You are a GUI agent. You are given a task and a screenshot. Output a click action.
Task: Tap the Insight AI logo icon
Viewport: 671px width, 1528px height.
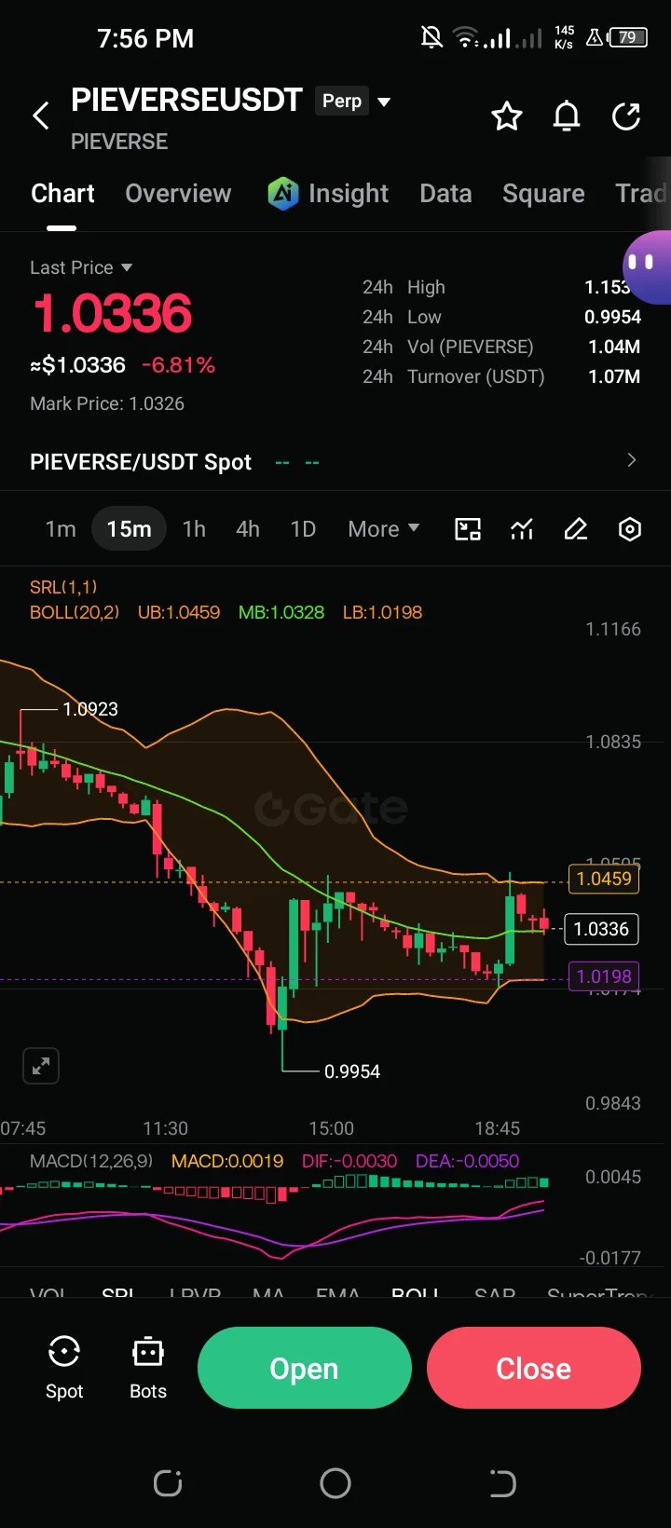283,193
